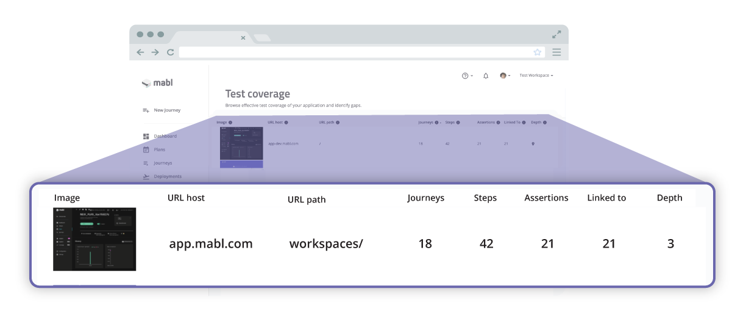The image size is (746, 322).
Task: Start a New Journey from sidebar label
Action: point(167,110)
